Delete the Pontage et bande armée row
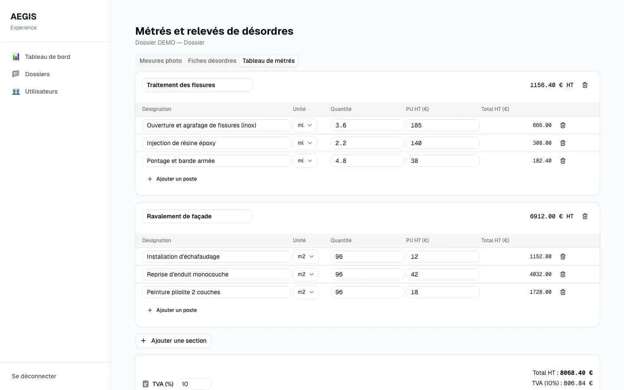 (563, 161)
